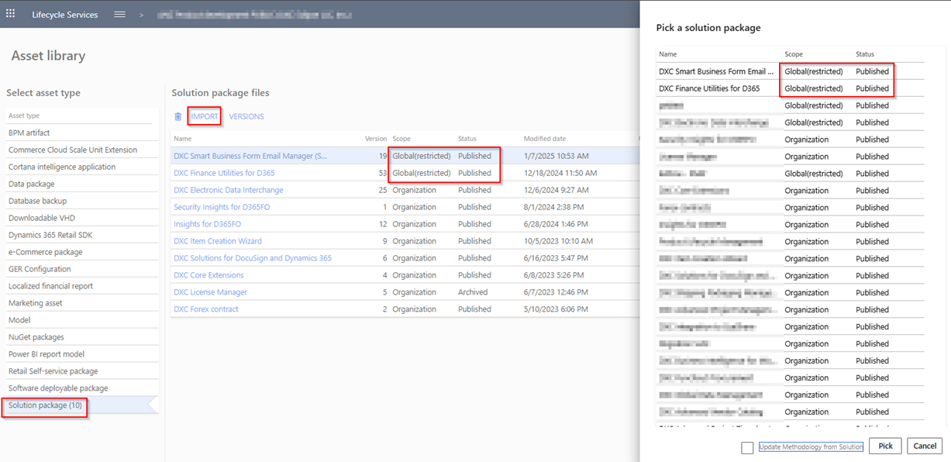
Task: Cancel the solution package dialog
Action: (925, 446)
